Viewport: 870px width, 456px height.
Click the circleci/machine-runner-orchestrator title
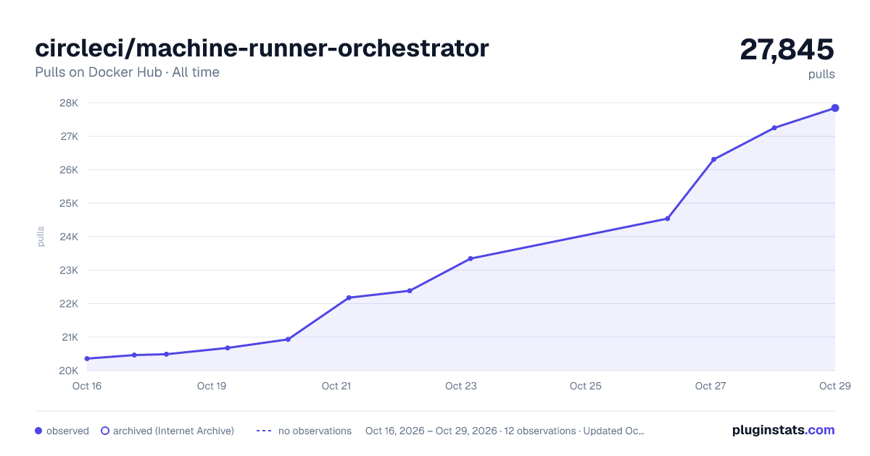(262, 48)
